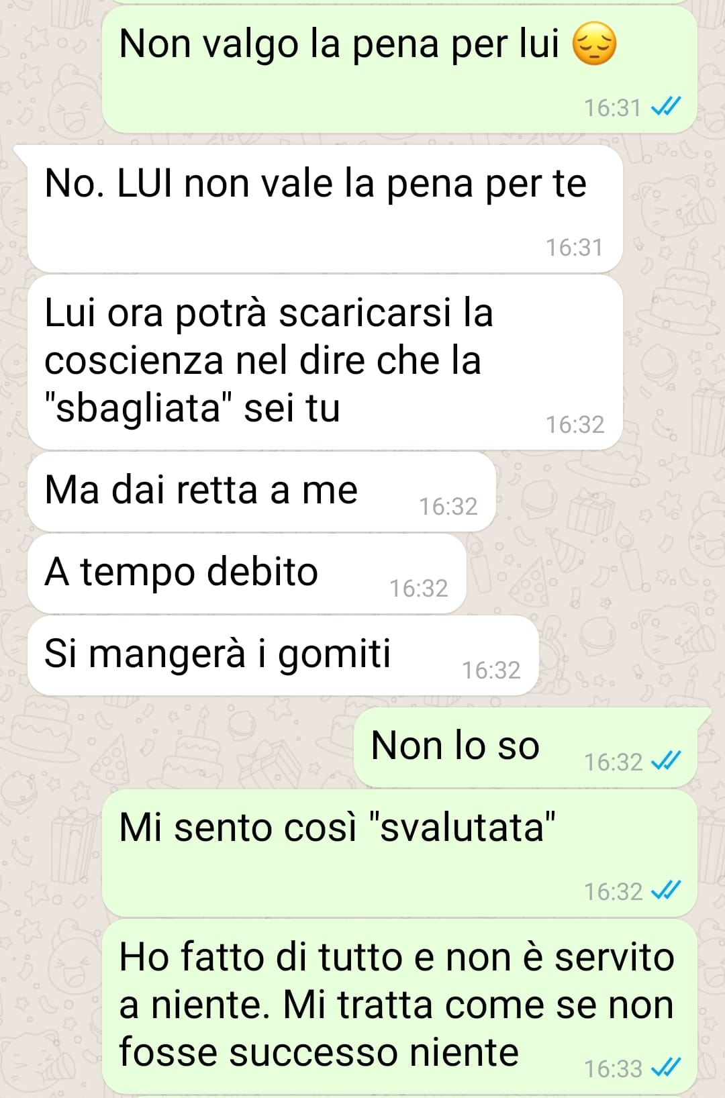Tap the 'Si mangerà i gomiti' message
This screenshot has width=725, height=1098.
tap(283, 656)
